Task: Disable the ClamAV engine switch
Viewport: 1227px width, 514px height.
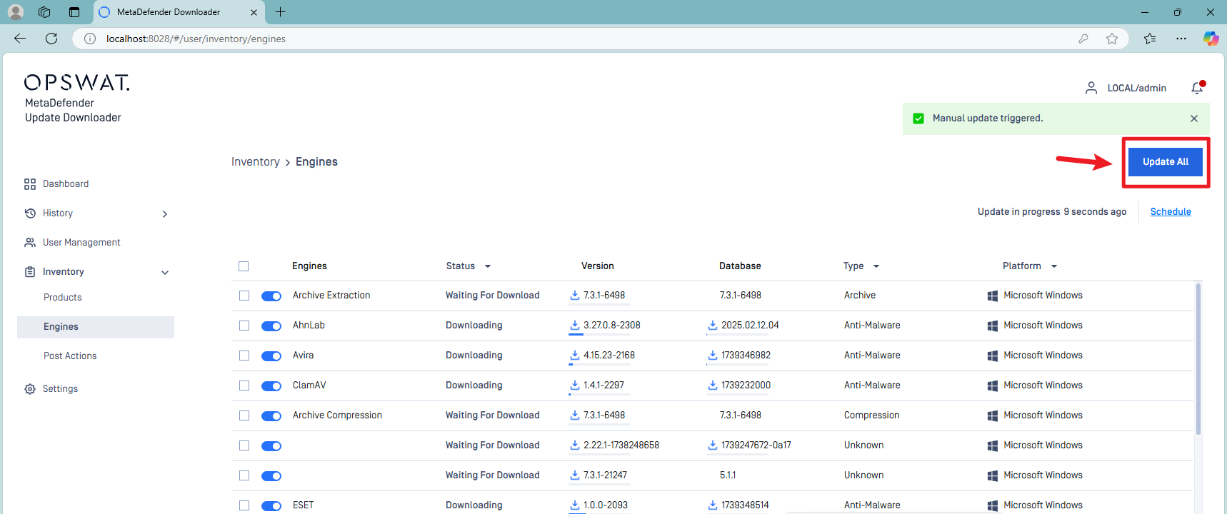Action: 271,386
